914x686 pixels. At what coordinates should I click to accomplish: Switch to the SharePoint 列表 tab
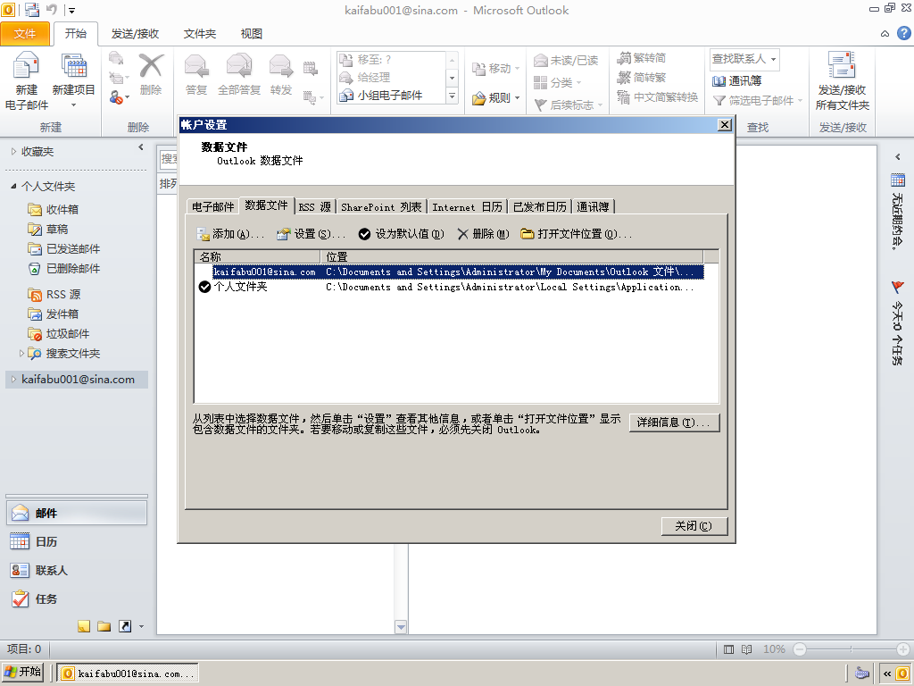point(381,207)
